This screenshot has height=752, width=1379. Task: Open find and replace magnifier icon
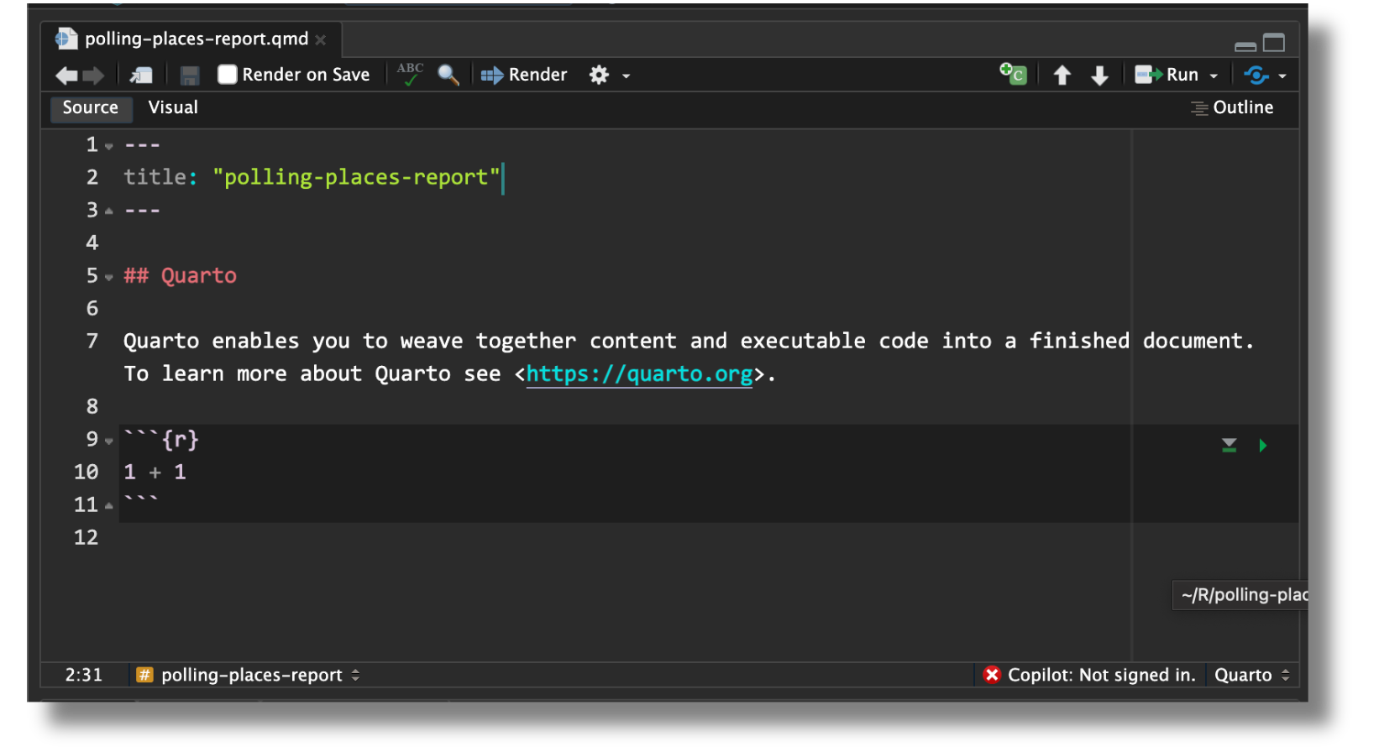coord(448,75)
